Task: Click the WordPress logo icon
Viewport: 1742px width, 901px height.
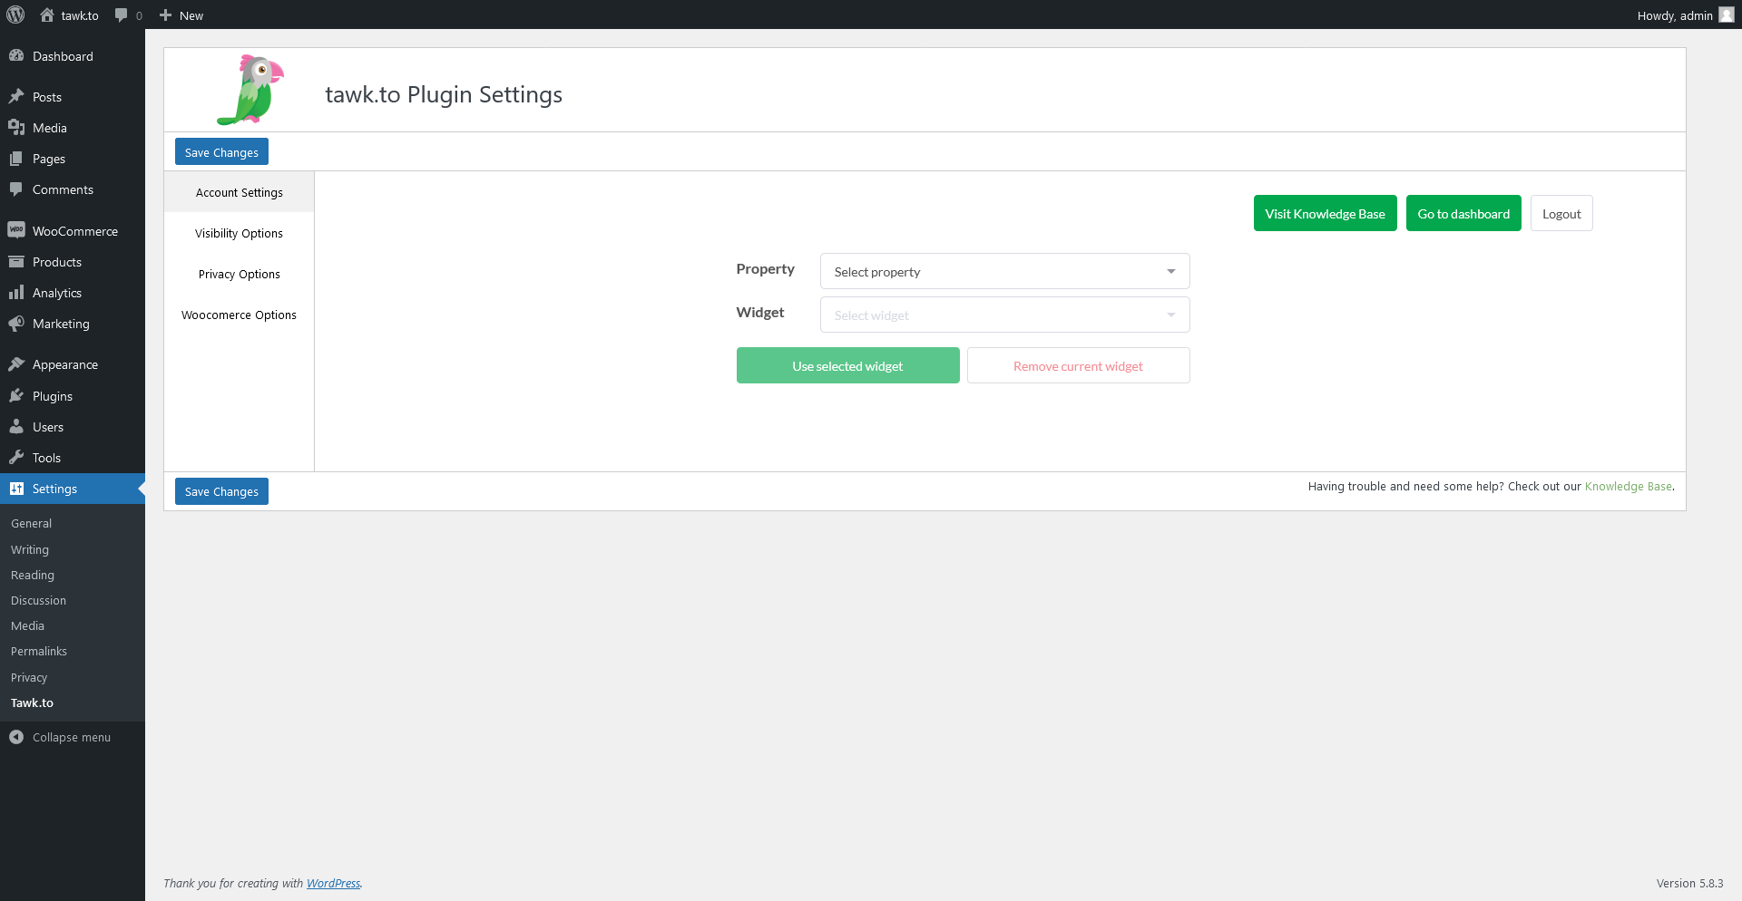Action: point(15,15)
